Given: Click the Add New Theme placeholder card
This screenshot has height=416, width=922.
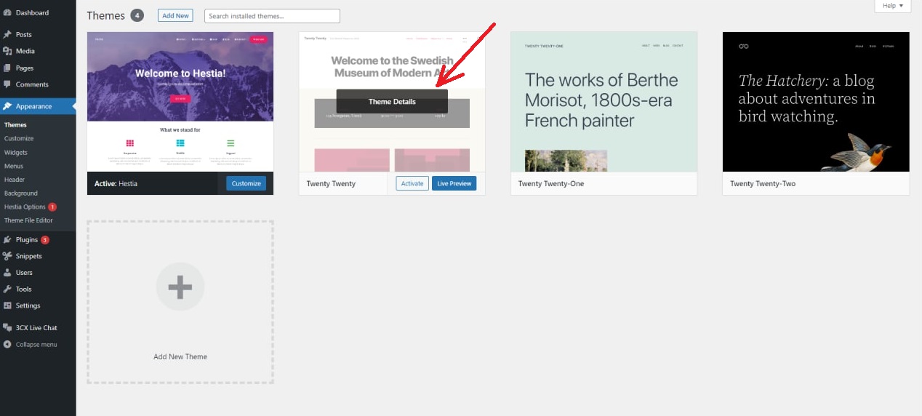Looking at the screenshot, I should pyautogui.click(x=180, y=303).
